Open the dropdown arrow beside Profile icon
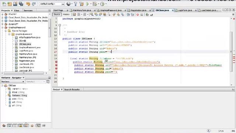236x133 pixels. [106, 4]
